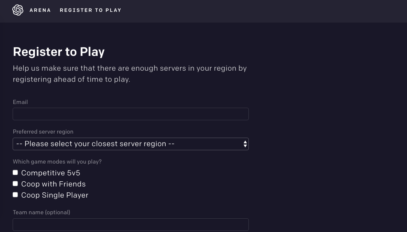Viewport: 407px width, 232px height.
Task: Click the Competitive 5v5 label text
Action: (51, 173)
